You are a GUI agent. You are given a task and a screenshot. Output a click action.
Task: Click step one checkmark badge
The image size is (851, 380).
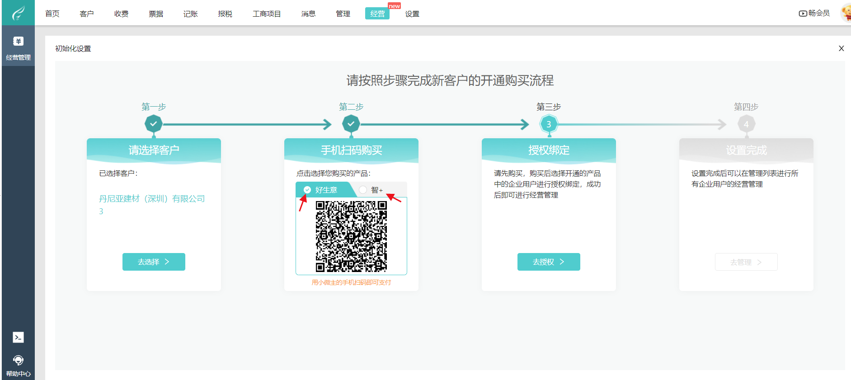tap(154, 124)
